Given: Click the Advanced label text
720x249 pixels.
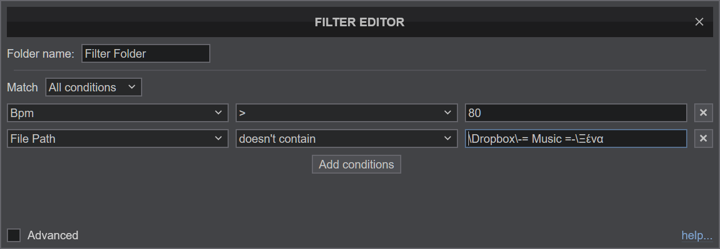Looking at the screenshot, I should (x=53, y=235).
